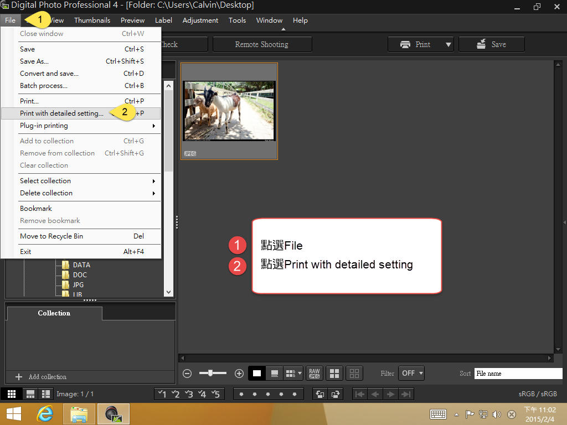The image size is (567, 425).
Task: Open the Sort File name combo box
Action: tap(518, 374)
